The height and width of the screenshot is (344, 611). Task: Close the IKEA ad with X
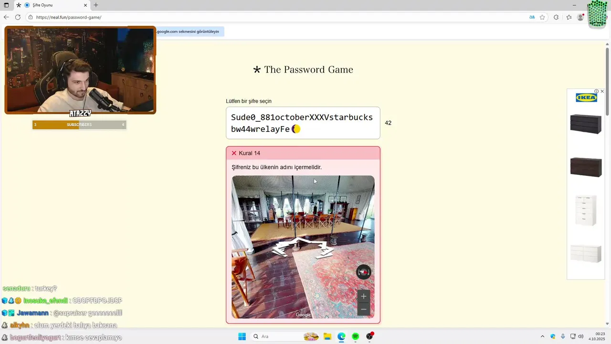[602, 91]
